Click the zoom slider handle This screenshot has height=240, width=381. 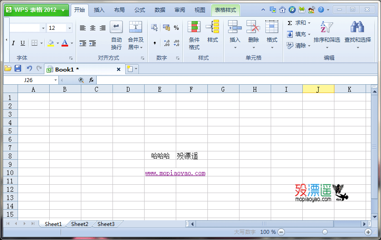pos(325,232)
